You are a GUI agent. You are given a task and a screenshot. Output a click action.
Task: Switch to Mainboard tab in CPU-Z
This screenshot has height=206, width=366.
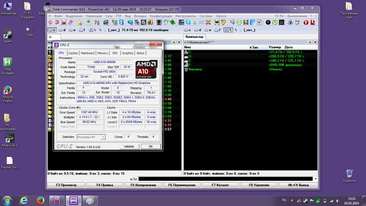tap(87, 53)
